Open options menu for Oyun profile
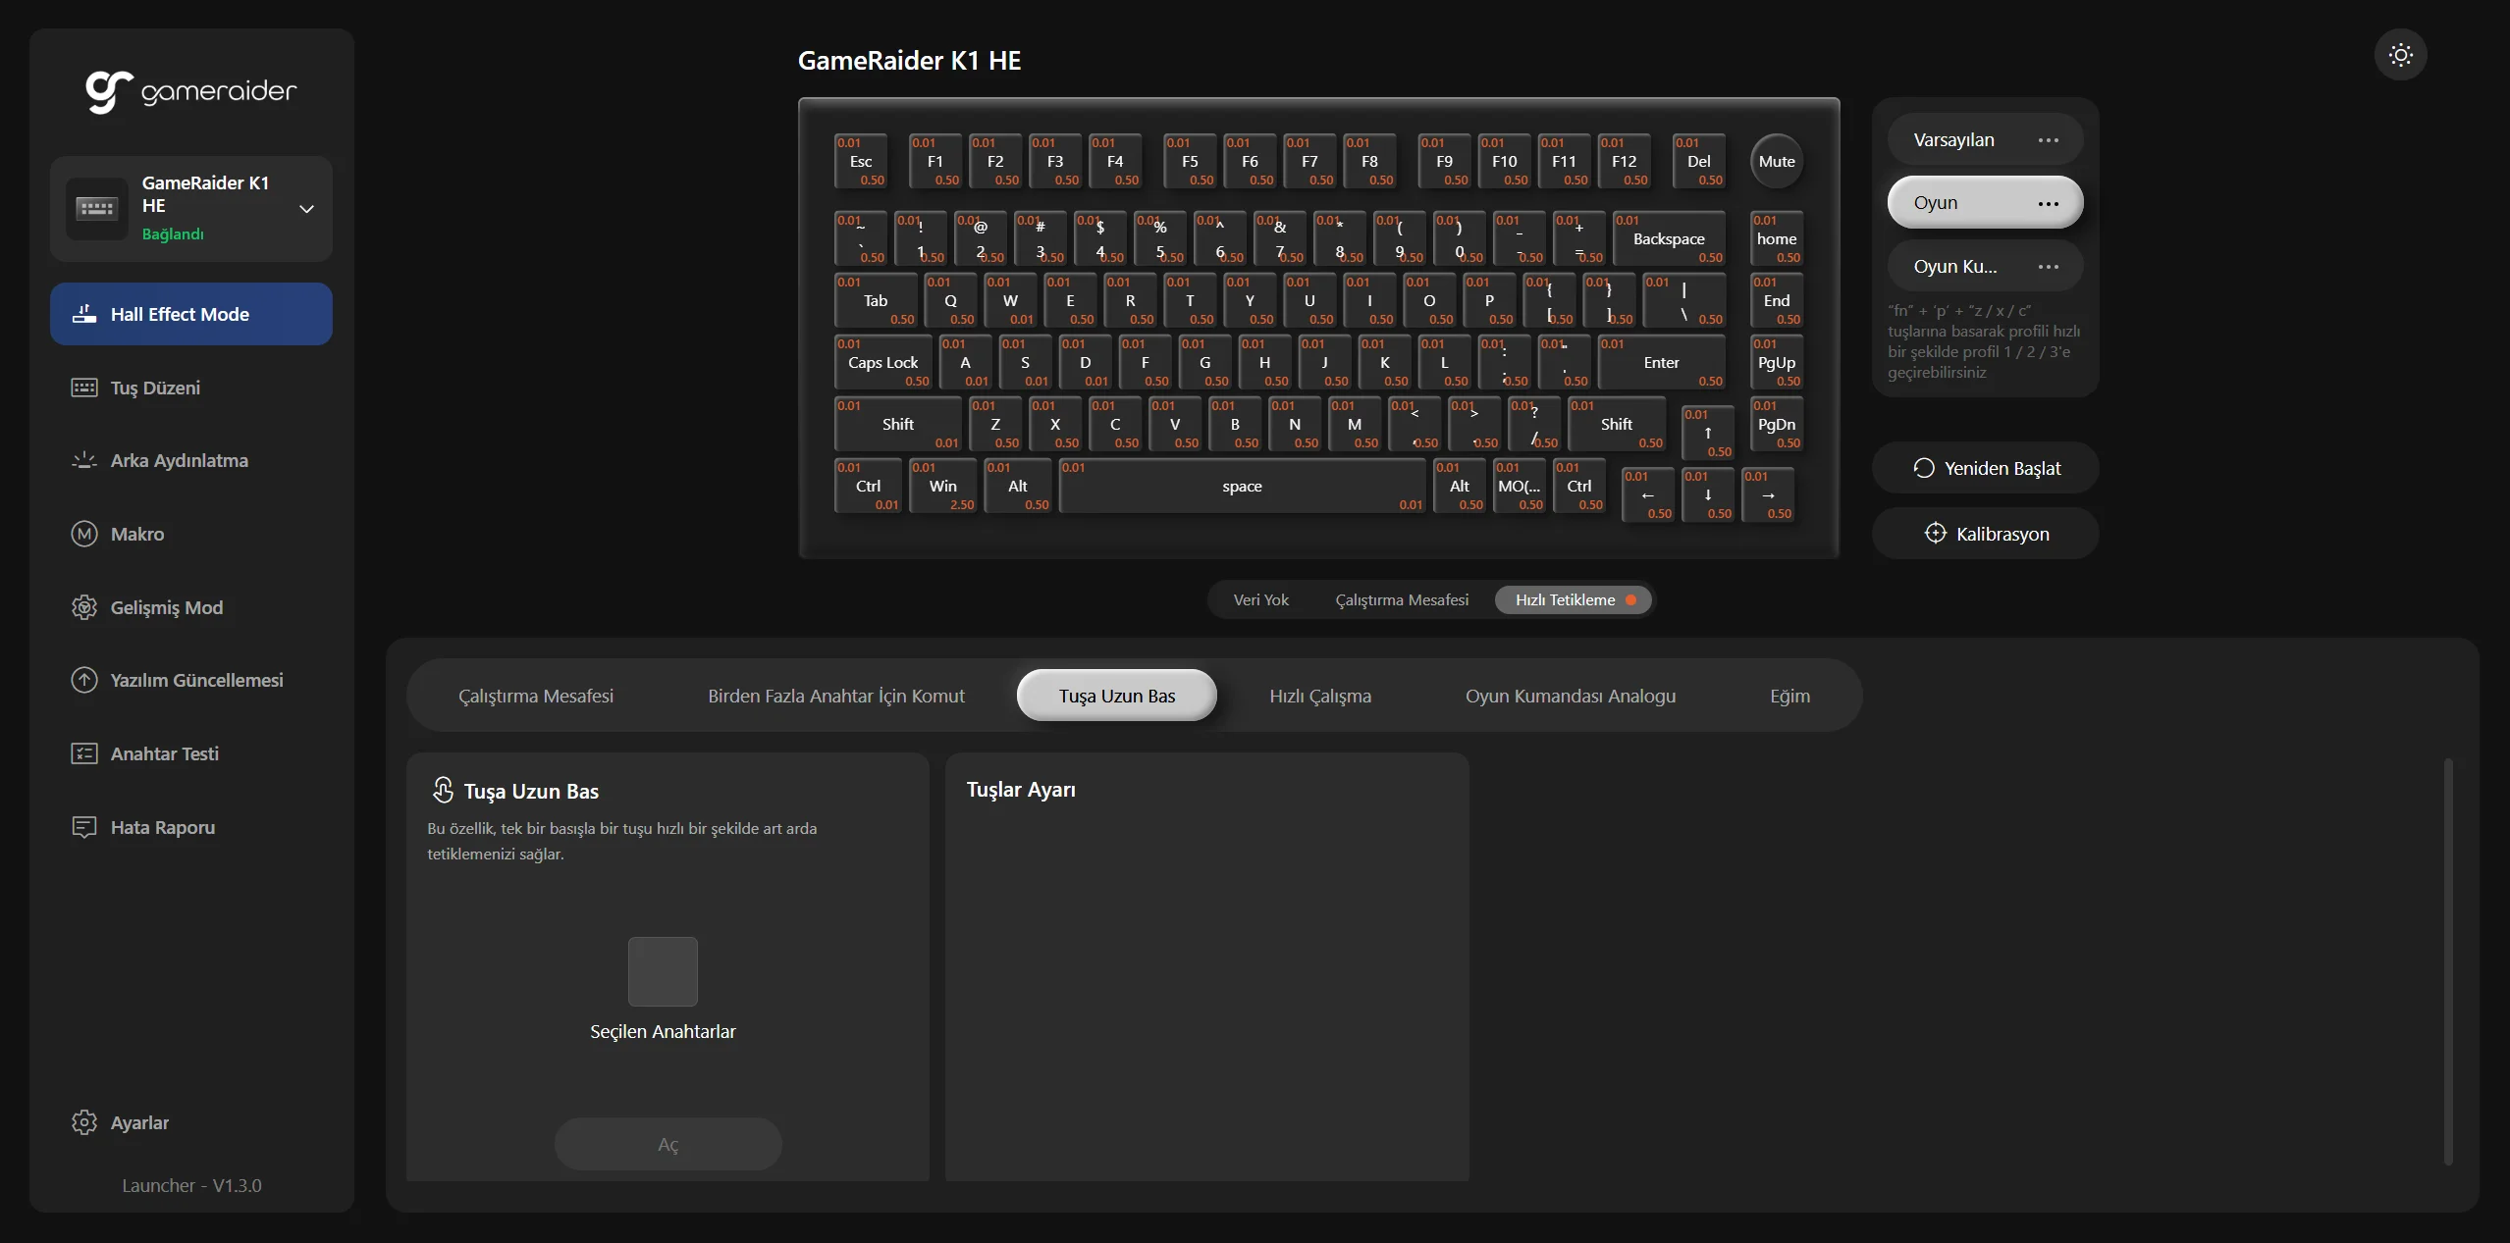2510x1243 pixels. point(2048,203)
